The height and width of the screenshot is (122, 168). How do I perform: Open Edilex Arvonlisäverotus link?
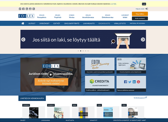[88, 16]
